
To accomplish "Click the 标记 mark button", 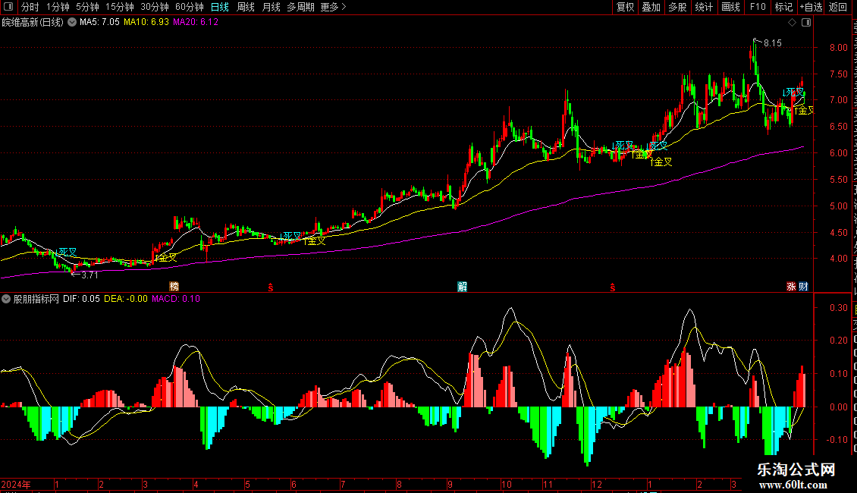I will 783,7.
